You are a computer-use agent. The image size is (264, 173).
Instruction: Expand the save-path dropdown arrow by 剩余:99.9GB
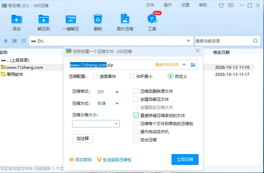tap(184, 65)
